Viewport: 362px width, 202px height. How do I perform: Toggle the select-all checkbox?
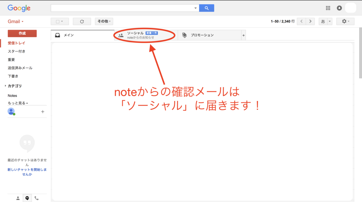coord(58,22)
